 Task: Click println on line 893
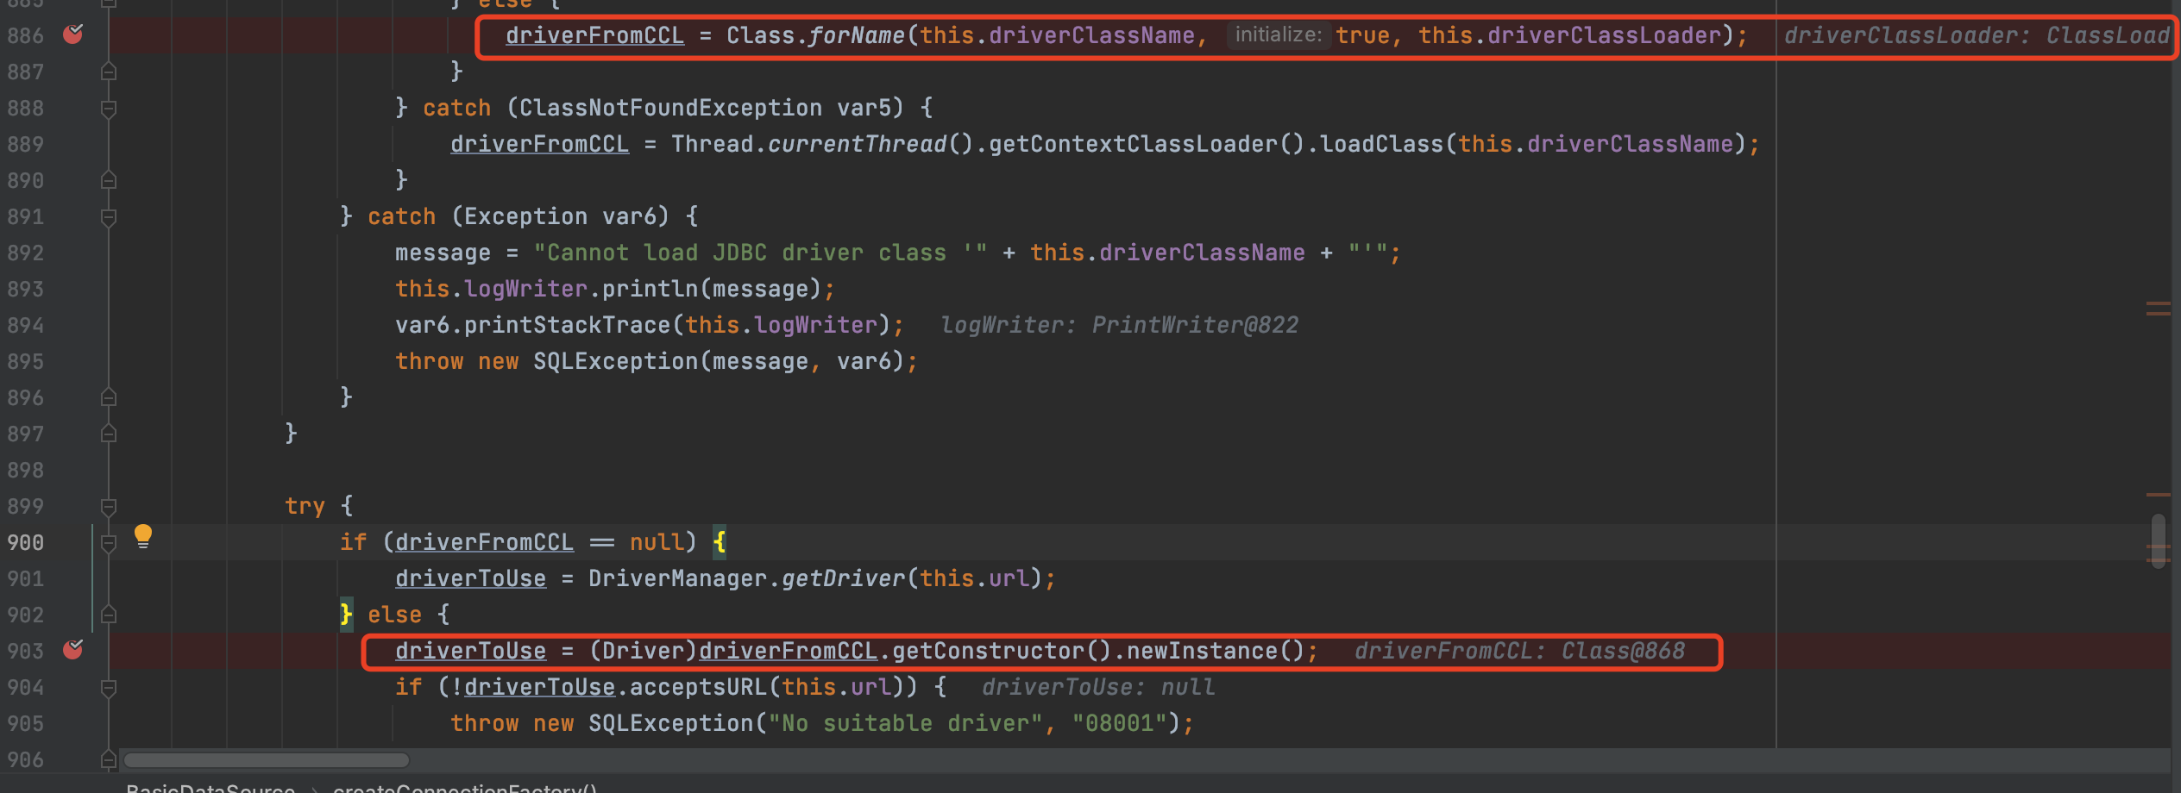tap(650, 289)
